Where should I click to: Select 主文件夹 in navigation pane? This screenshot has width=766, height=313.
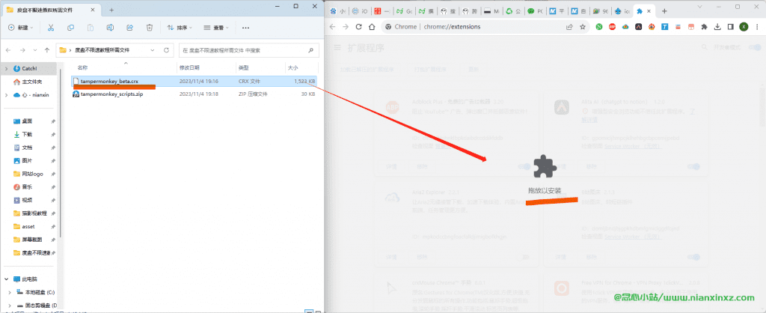28,82
